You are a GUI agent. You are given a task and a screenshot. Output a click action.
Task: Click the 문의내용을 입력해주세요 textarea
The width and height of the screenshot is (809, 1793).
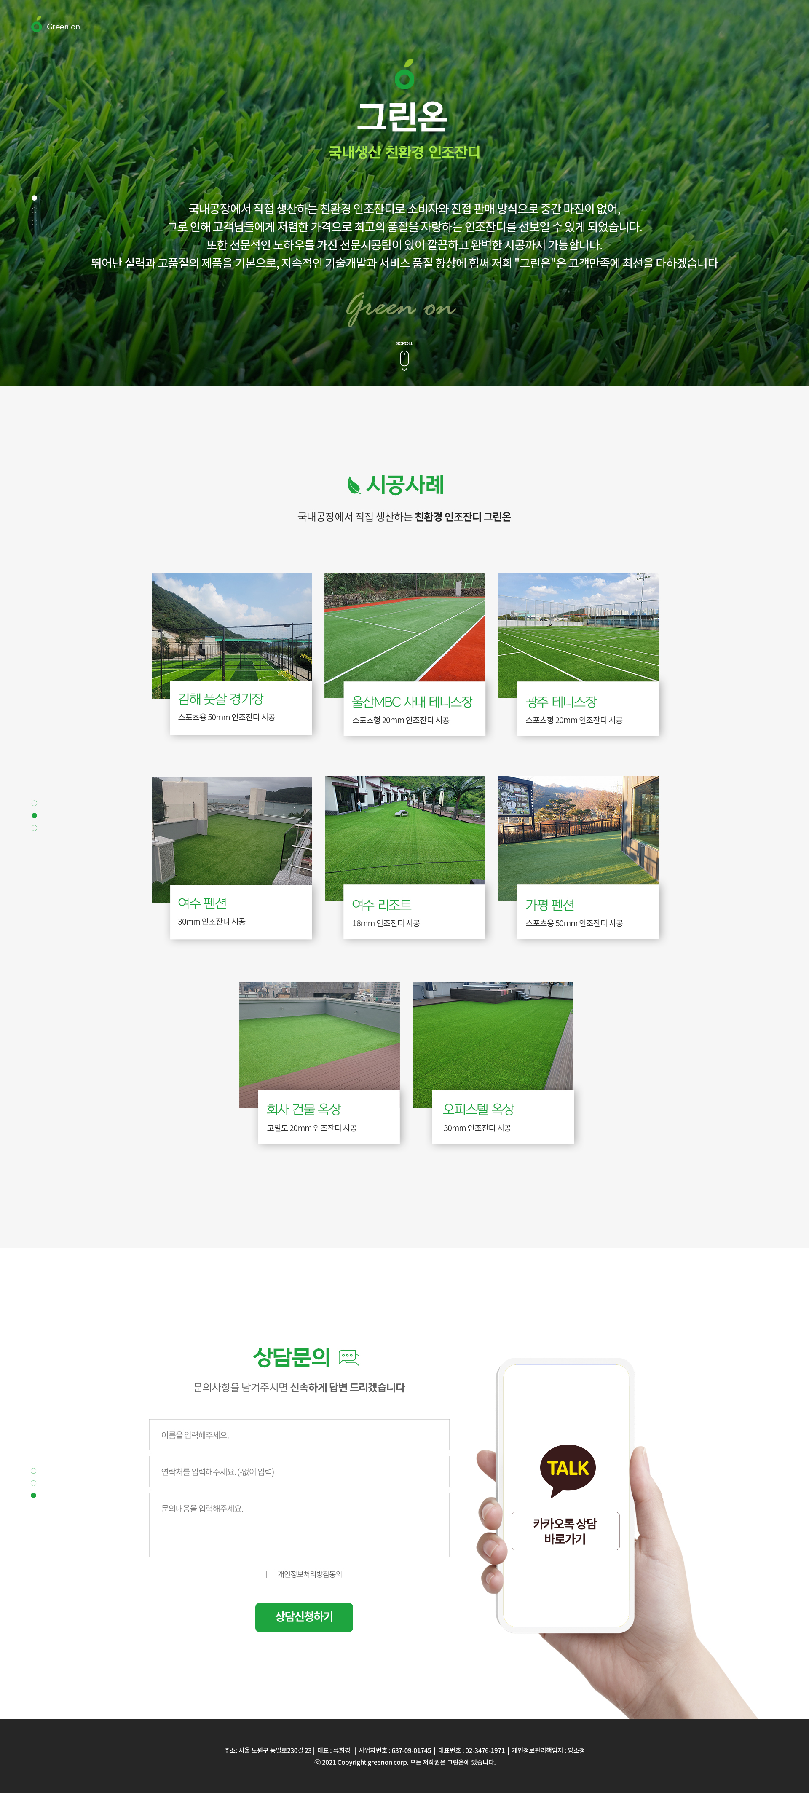(299, 1524)
